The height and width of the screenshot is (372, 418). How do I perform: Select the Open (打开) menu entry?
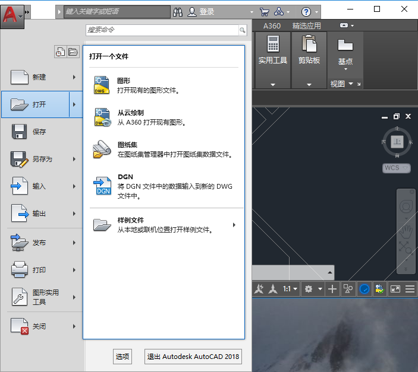(36, 104)
